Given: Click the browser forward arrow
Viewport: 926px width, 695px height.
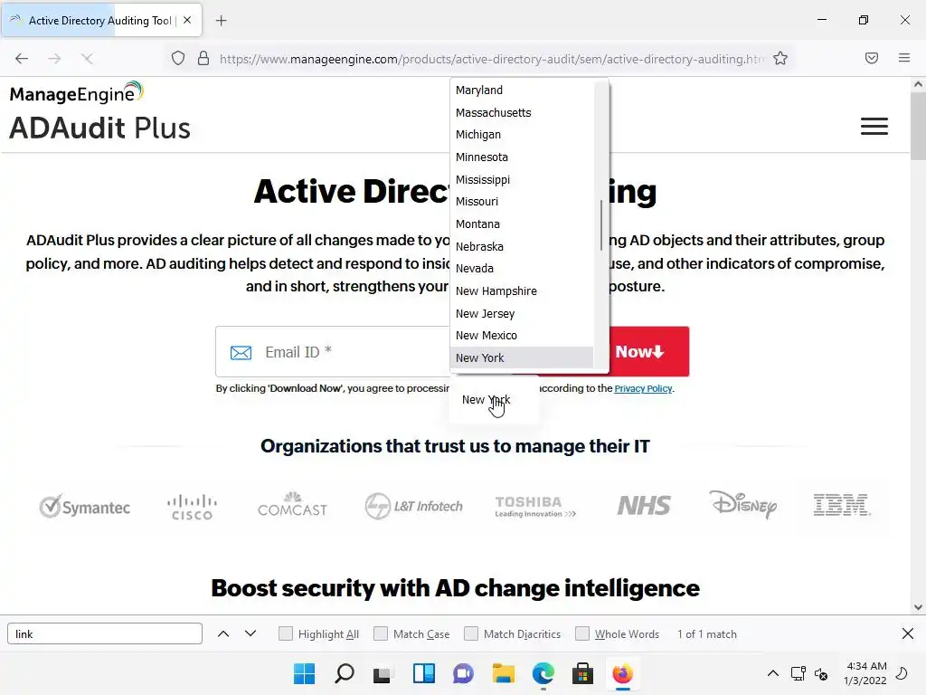Looking at the screenshot, I should click(x=54, y=59).
